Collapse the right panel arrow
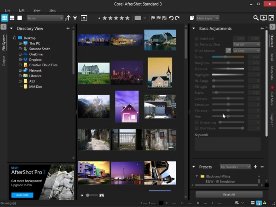The height and width of the screenshot is (207, 276). click(x=272, y=27)
